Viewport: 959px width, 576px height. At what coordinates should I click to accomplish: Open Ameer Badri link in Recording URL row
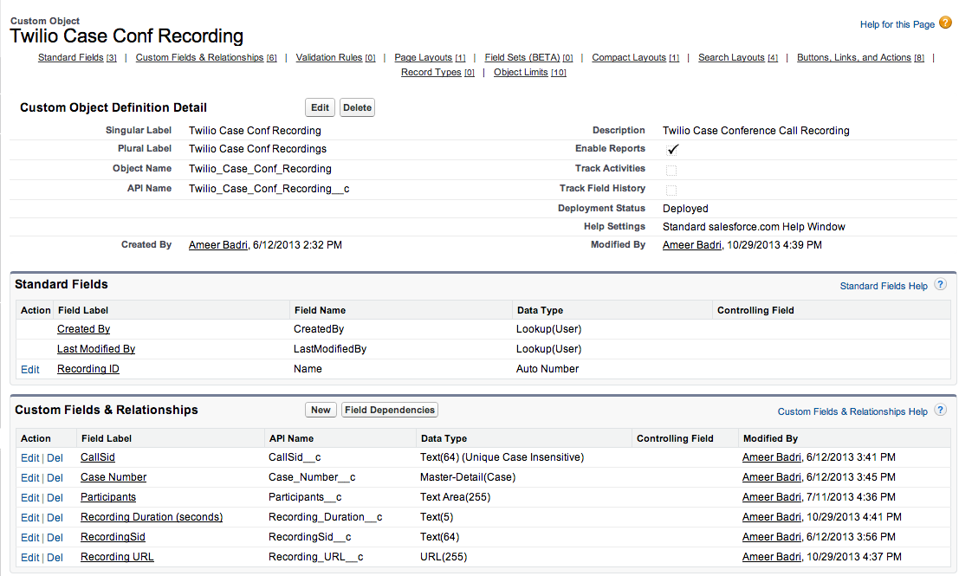point(772,557)
